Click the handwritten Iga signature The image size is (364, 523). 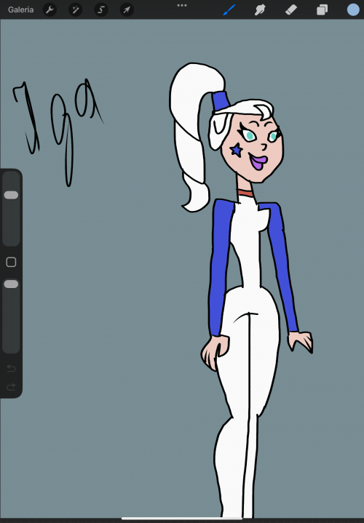tap(58, 132)
